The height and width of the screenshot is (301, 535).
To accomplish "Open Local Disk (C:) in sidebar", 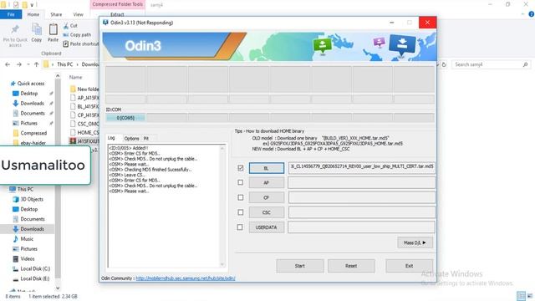I will [35, 268].
